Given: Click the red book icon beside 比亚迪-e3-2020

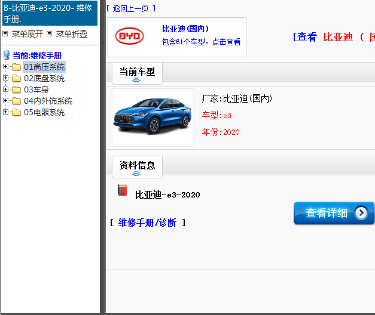Looking at the screenshot, I should point(123,190).
